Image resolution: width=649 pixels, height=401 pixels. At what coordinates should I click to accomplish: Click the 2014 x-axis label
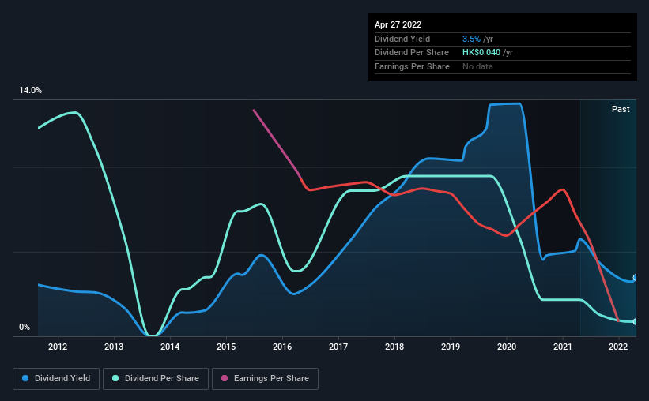point(170,347)
